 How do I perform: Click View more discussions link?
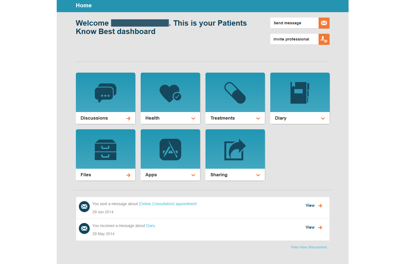309,247
